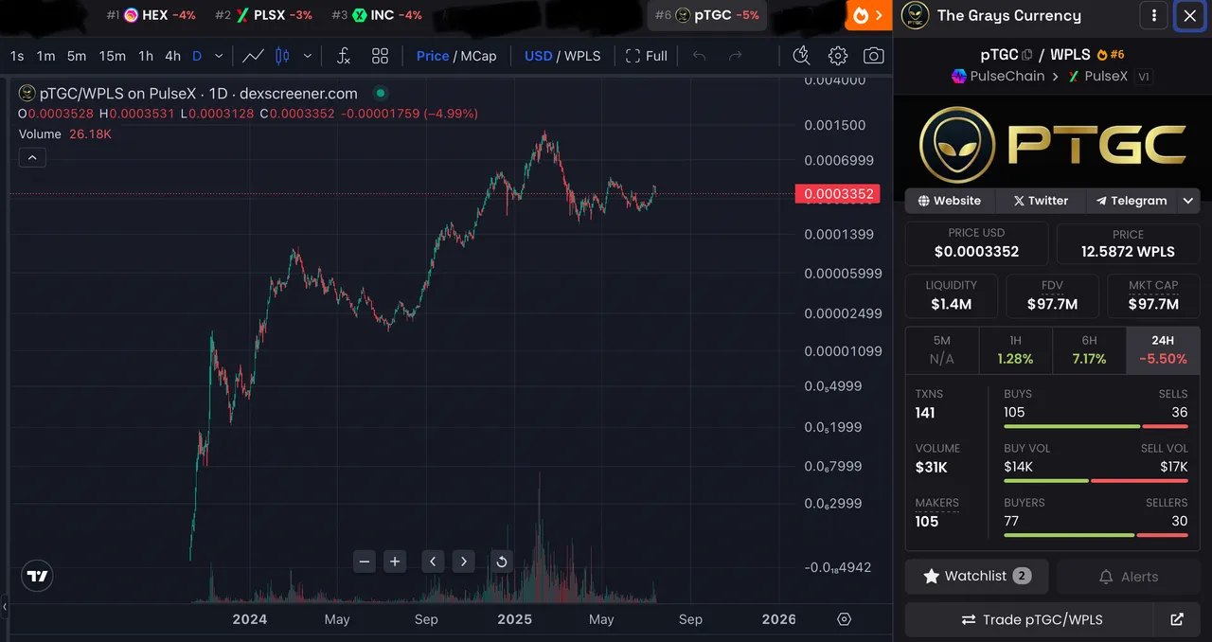Click the buyers versus sellers ratio bar

tap(1096, 535)
